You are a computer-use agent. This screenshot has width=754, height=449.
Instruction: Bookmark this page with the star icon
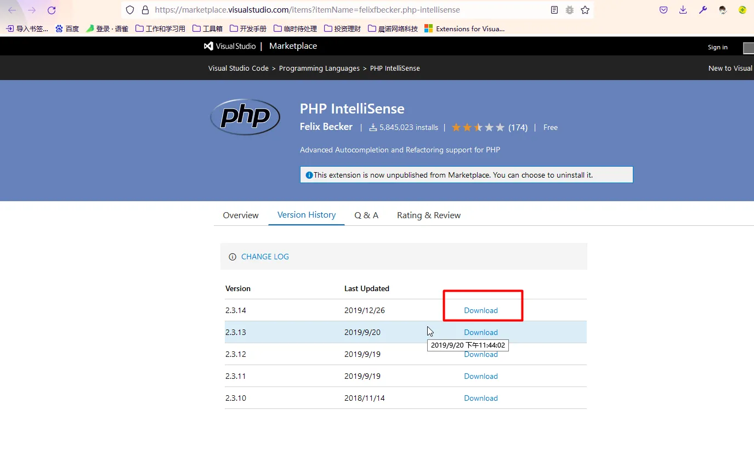coord(585,10)
